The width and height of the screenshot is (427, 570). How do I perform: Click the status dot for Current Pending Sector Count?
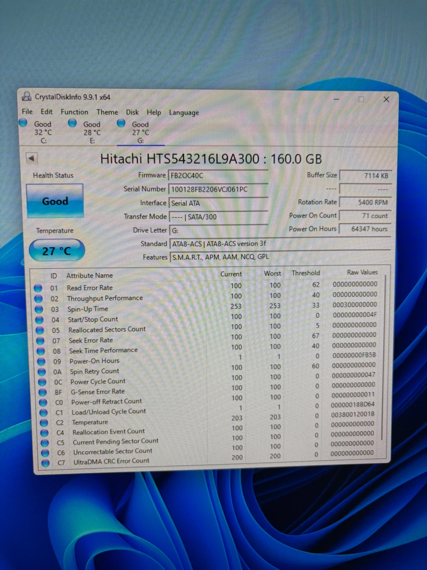[45, 443]
